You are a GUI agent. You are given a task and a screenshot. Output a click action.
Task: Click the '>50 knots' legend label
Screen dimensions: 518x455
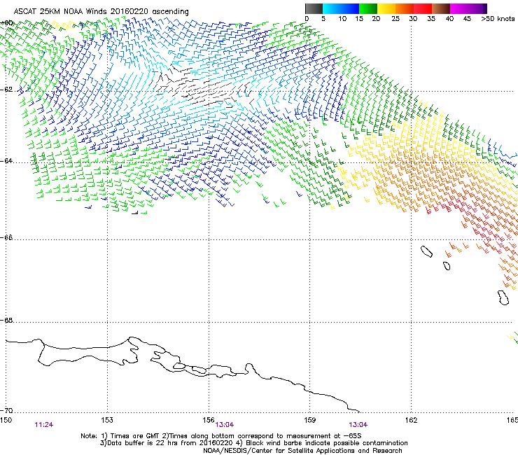498,19
